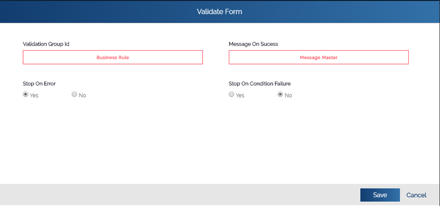The image size is (440, 206).
Task: Choose Yes radio for Stop On Condition Failure
Action: pyautogui.click(x=231, y=94)
